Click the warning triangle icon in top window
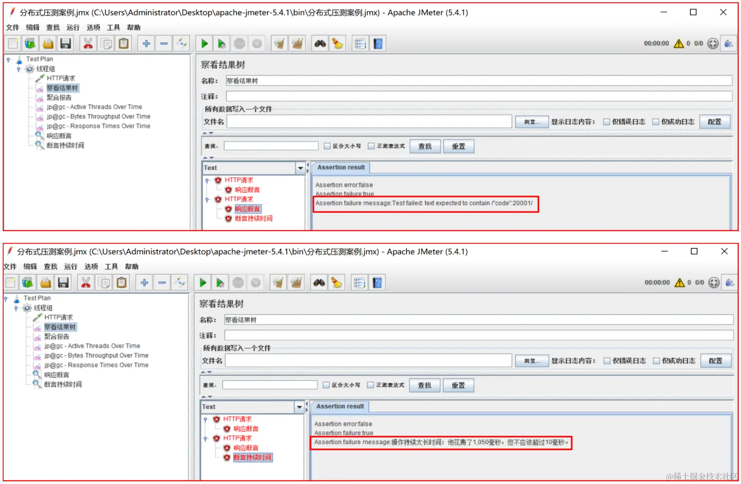The width and height of the screenshot is (741, 484). (679, 43)
